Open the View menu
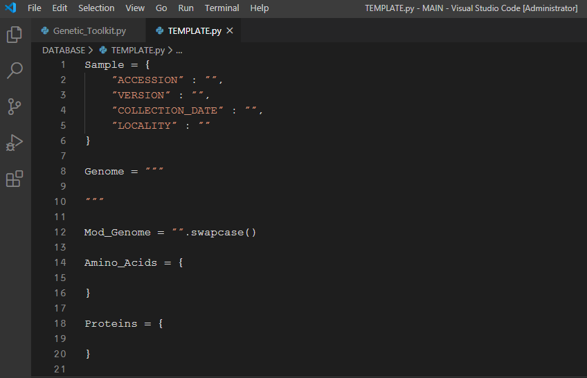Screen dimensions: 587x378 tap(135, 8)
